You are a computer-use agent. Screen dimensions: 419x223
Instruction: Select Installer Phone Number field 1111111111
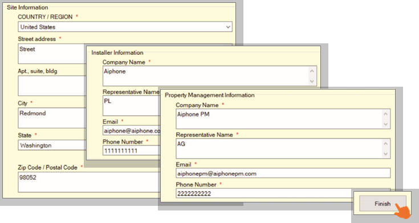tap(132, 151)
